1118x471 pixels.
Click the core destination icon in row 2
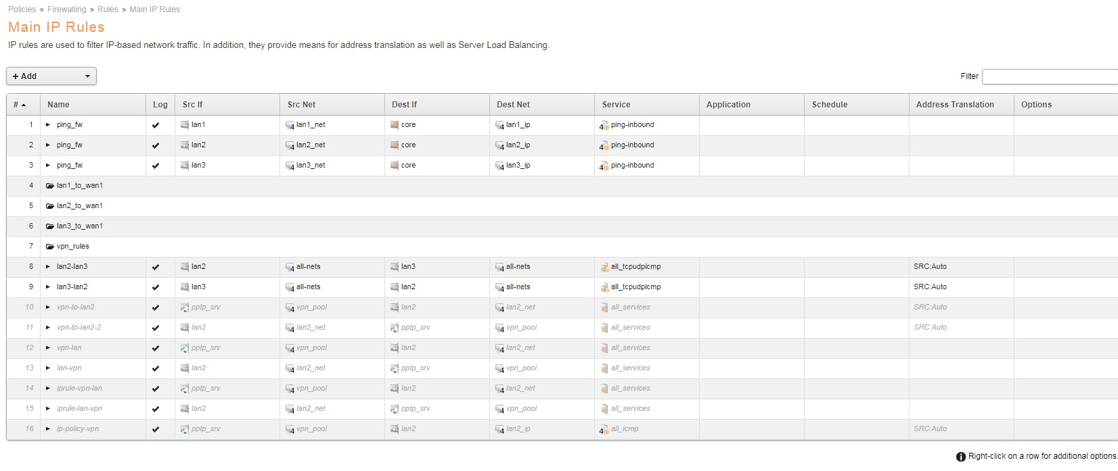[x=395, y=145]
